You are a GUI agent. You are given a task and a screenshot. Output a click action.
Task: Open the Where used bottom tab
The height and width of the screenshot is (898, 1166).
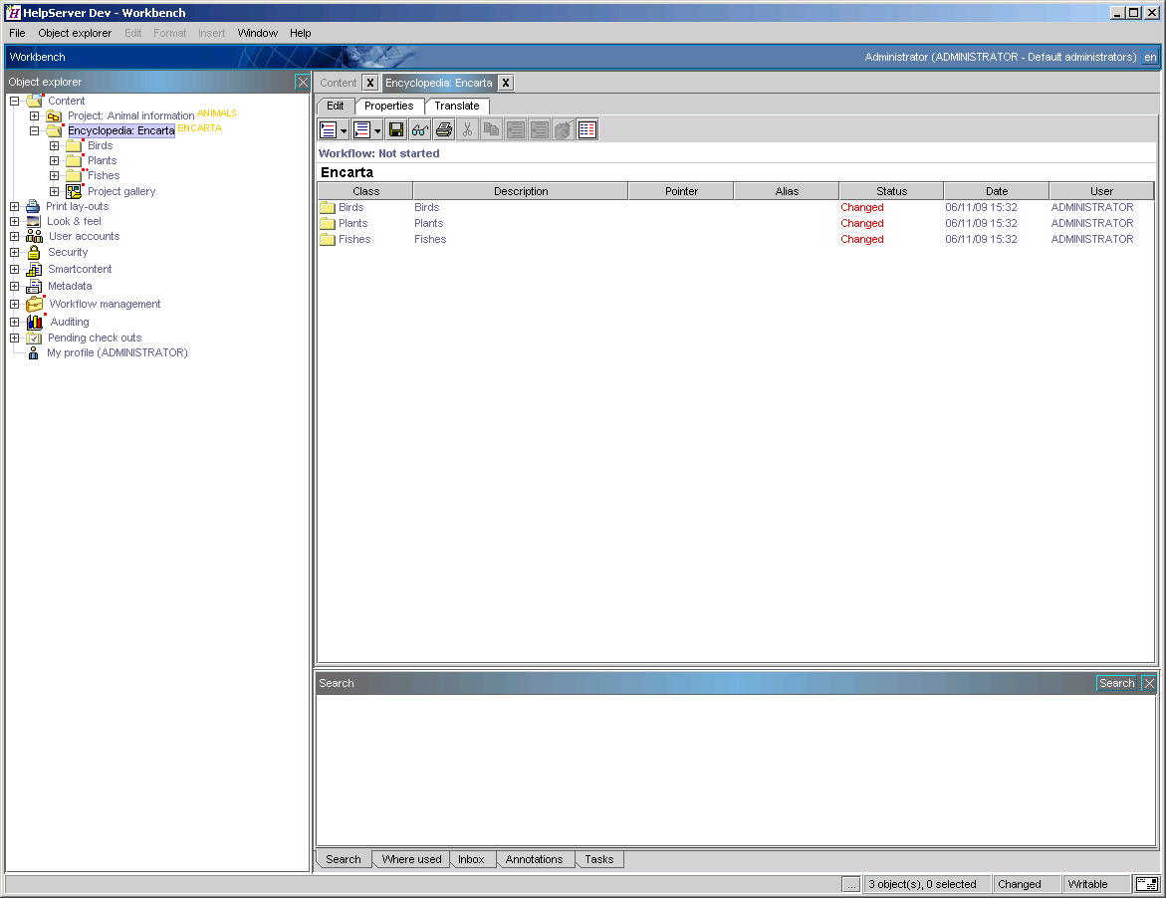411,859
